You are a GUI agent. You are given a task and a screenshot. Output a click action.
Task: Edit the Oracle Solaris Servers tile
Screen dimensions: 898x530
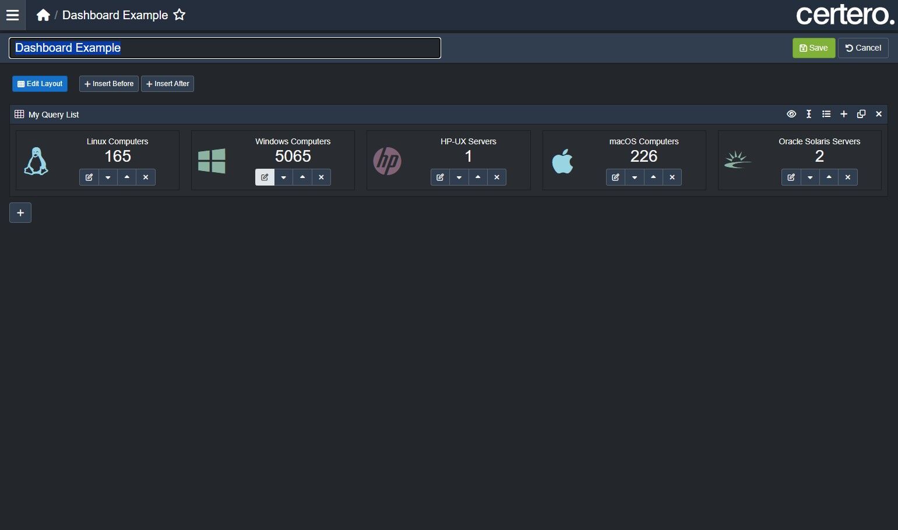791,177
